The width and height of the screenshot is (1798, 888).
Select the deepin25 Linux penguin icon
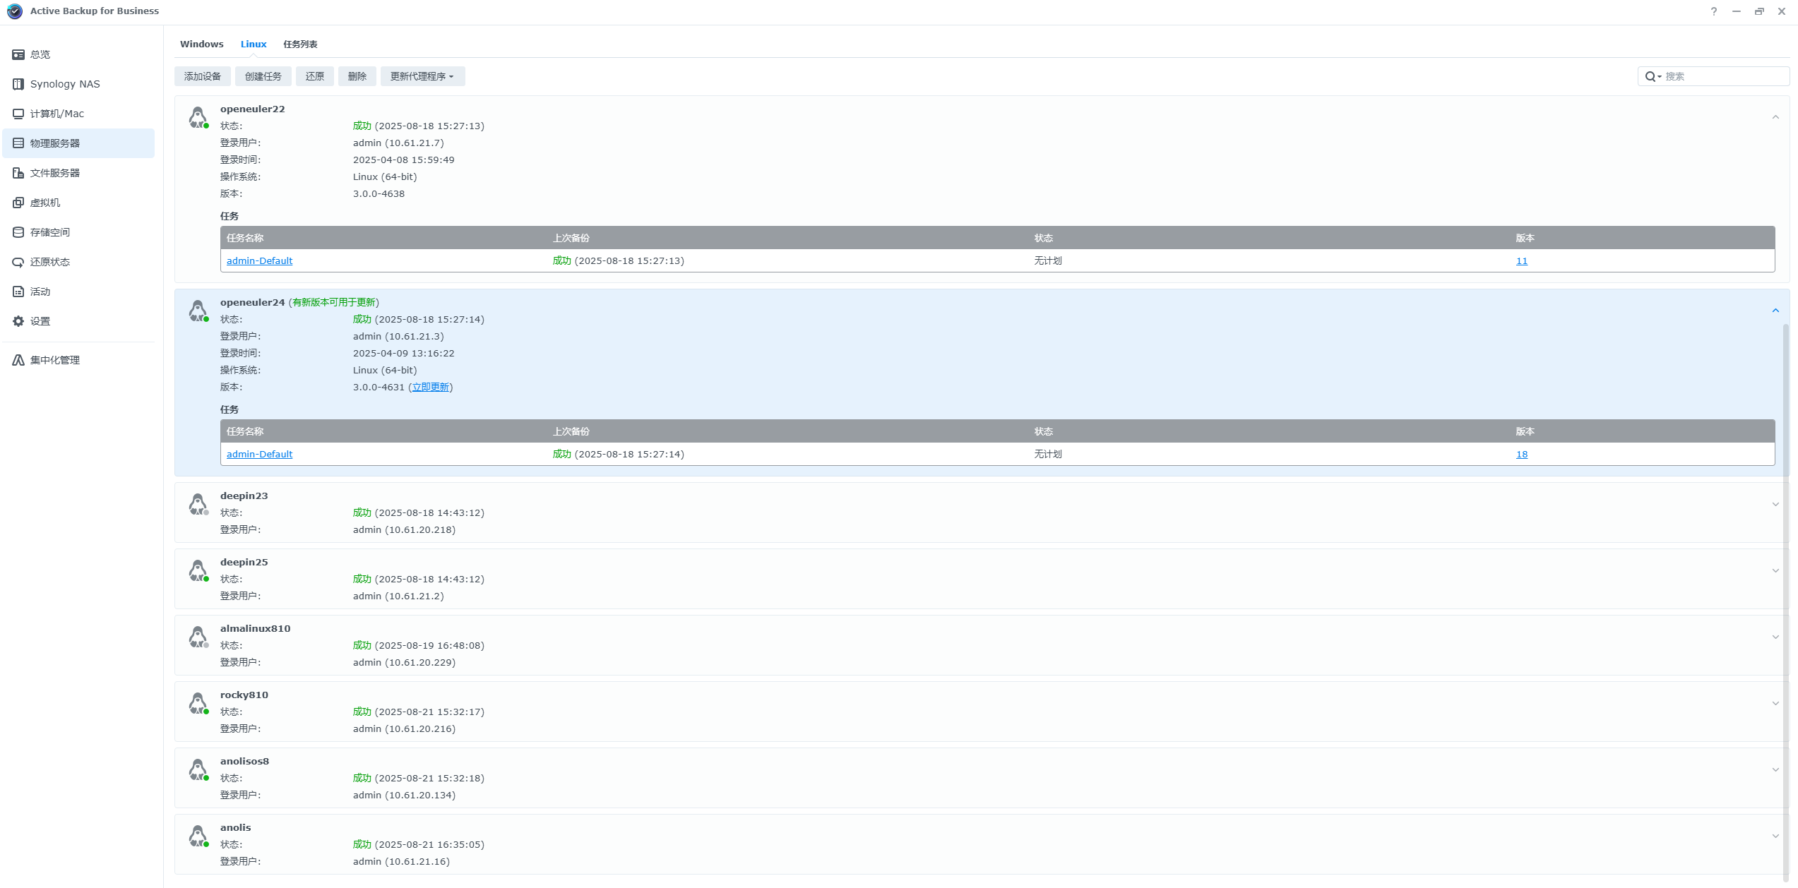(x=198, y=570)
